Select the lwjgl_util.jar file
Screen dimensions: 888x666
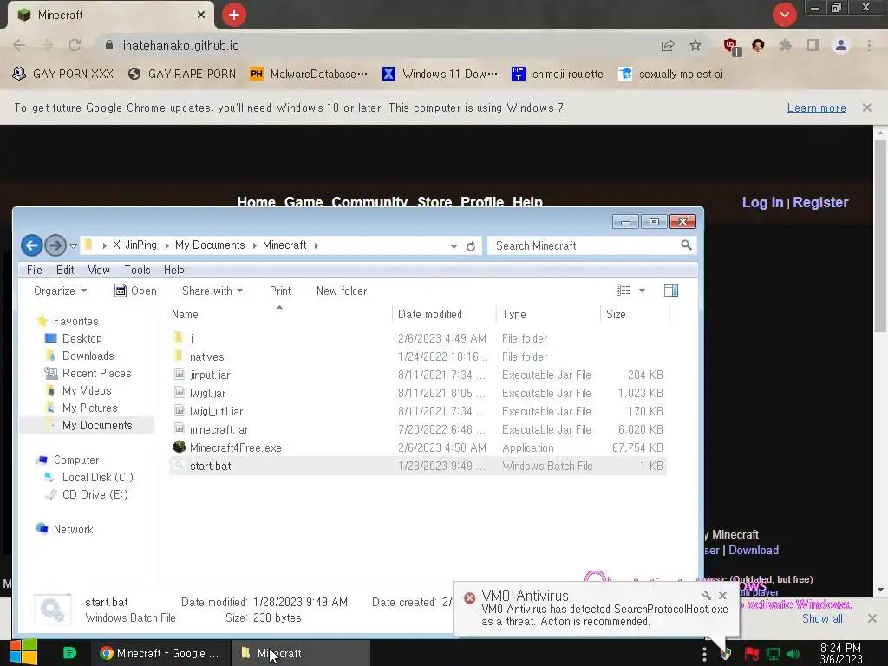(216, 411)
